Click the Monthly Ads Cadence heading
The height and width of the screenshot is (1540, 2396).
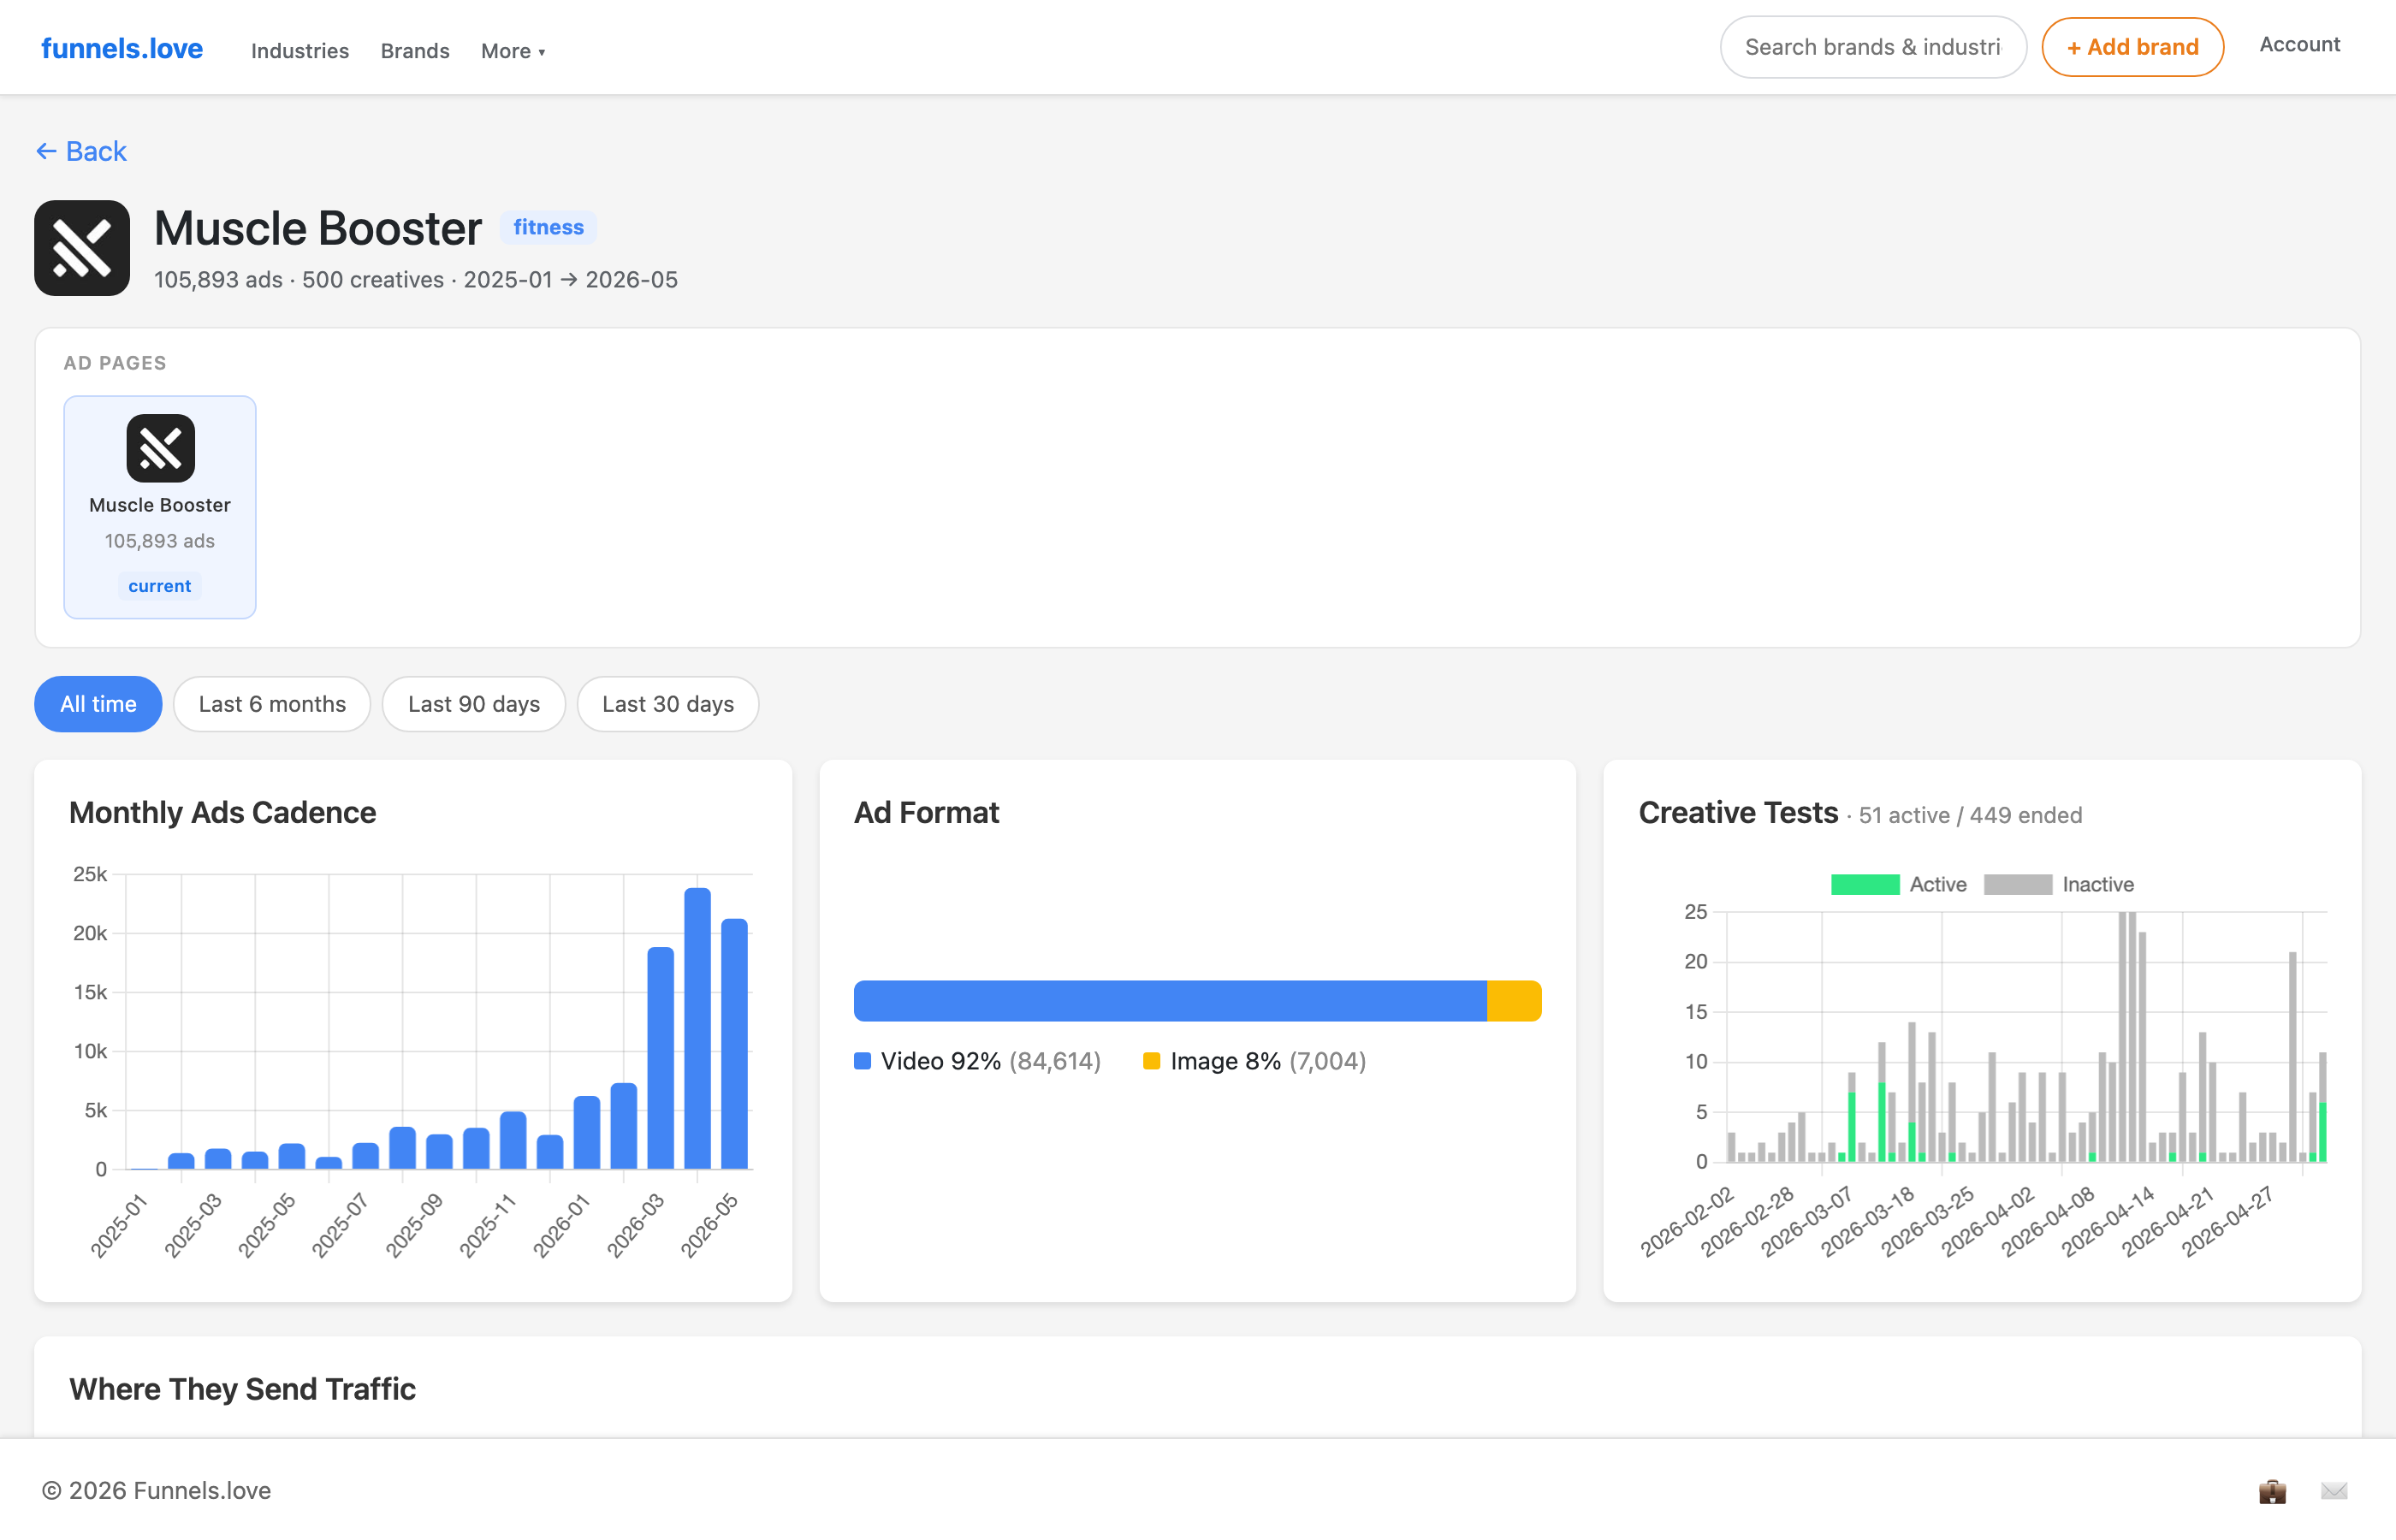[223, 813]
